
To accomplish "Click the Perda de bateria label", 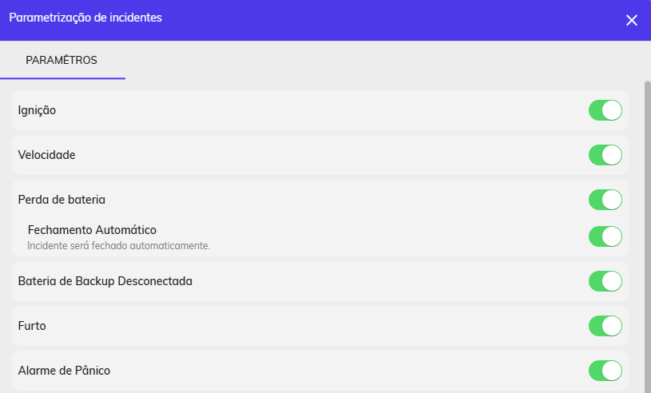I will (62, 200).
